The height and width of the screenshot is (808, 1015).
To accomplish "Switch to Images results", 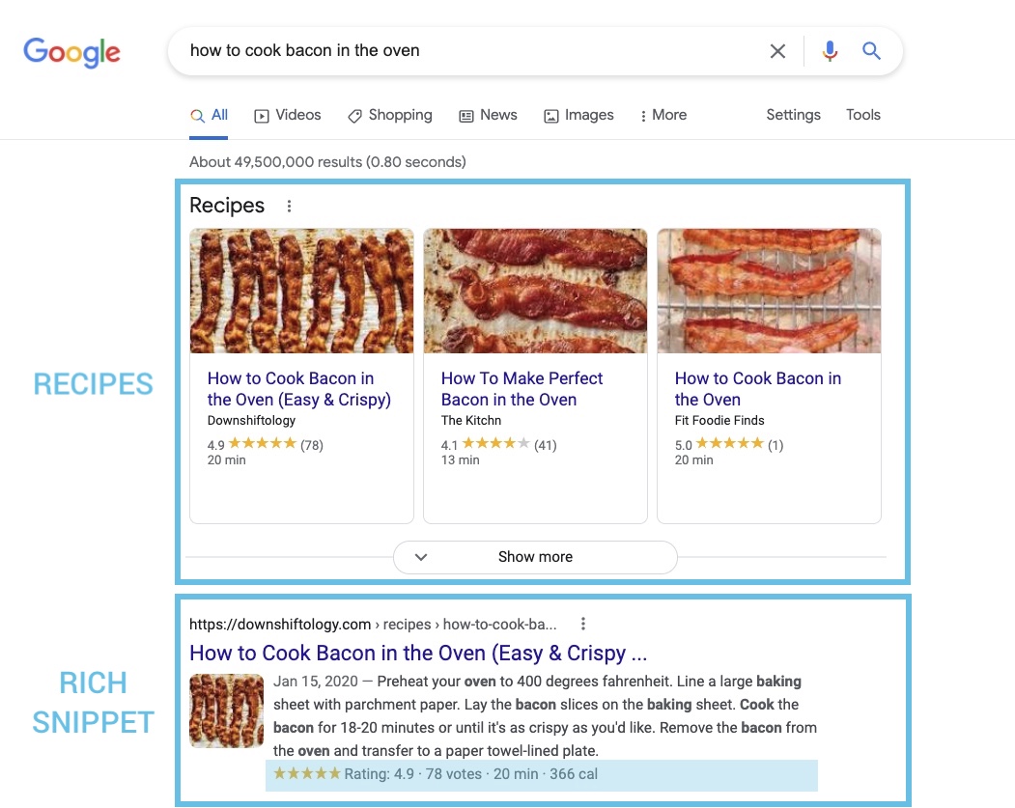I will coord(578,115).
